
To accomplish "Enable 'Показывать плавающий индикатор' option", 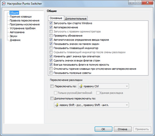I will point(51,48).
